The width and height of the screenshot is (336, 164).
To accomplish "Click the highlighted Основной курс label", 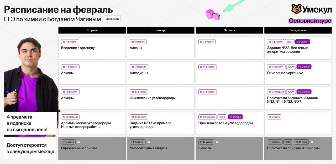I will pyautogui.click(x=310, y=21).
